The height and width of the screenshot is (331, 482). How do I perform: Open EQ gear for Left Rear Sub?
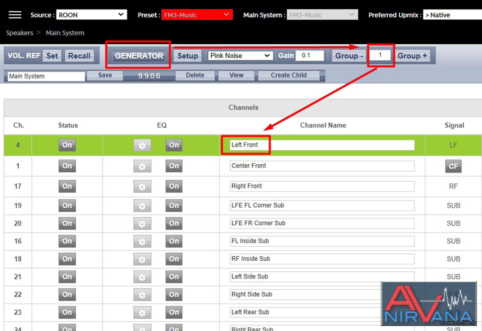point(142,312)
